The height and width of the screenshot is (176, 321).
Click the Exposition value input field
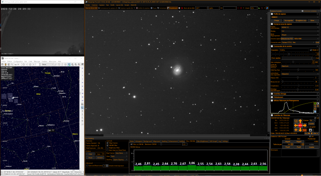294,50
